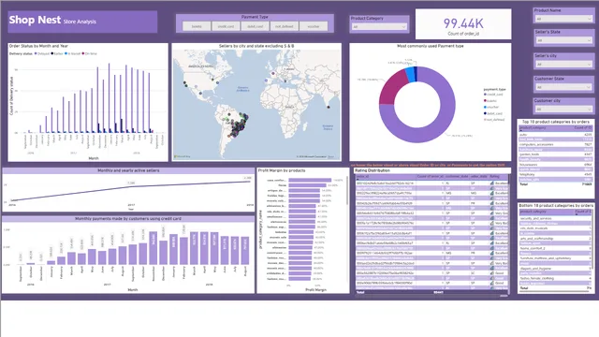Click the Total row in Top 10 table
The height and width of the screenshot is (337, 599).
(x=555, y=184)
